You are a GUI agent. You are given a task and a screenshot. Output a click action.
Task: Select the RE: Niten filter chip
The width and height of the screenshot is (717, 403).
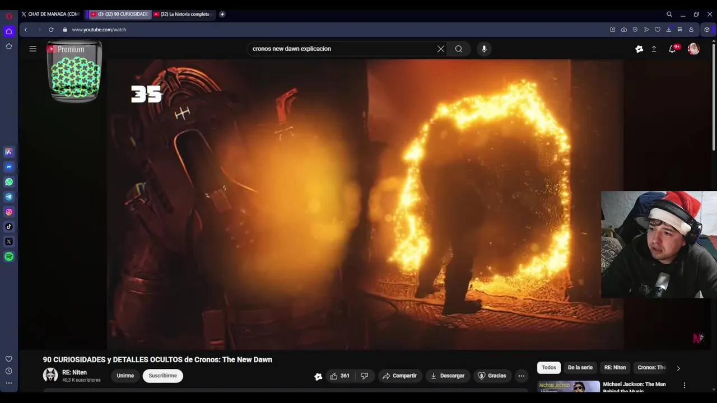tap(615, 367)
